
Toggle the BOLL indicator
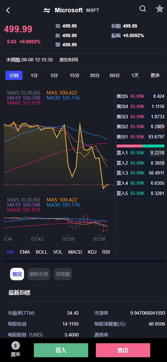tap(41, 252)
